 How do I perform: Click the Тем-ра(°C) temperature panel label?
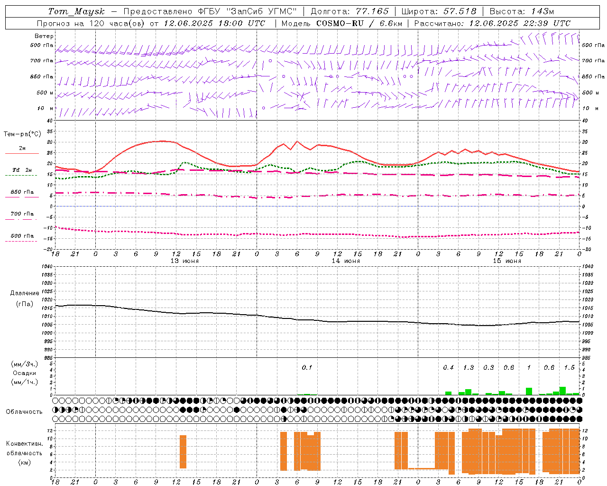click(22, 134)
